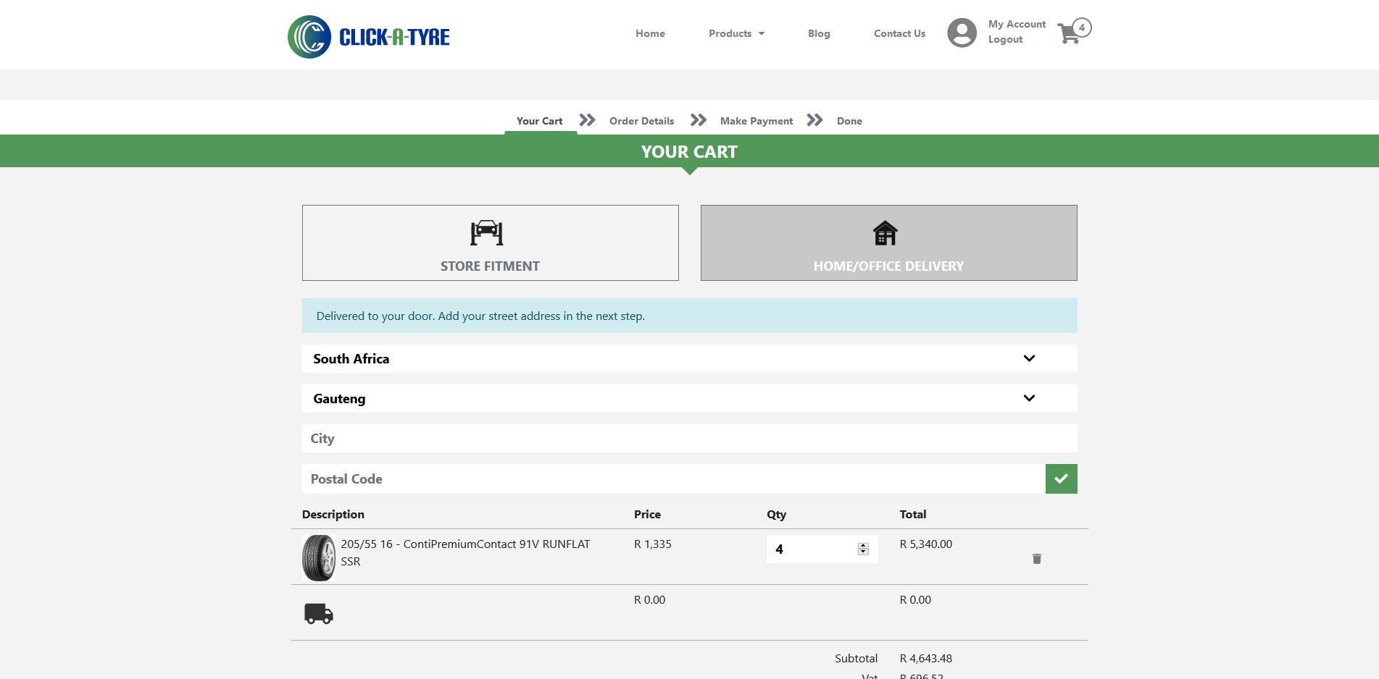Open the My Account link
This screenshot has width=1379, height=679.
coord(1017,24)
